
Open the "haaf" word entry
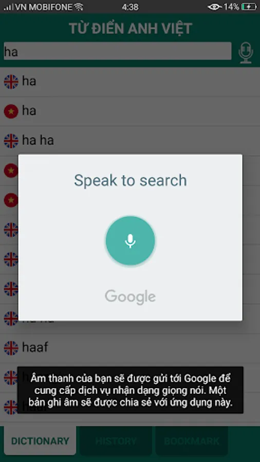(130, 348)
